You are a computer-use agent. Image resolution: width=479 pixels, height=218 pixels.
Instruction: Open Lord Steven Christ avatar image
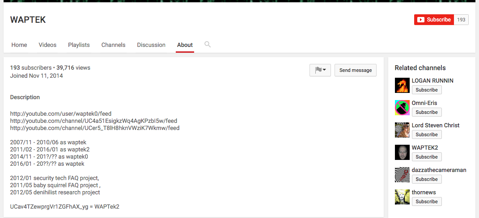click(402, 130)
